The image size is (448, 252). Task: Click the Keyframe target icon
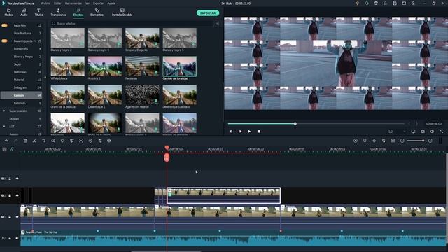pos(90,141)
